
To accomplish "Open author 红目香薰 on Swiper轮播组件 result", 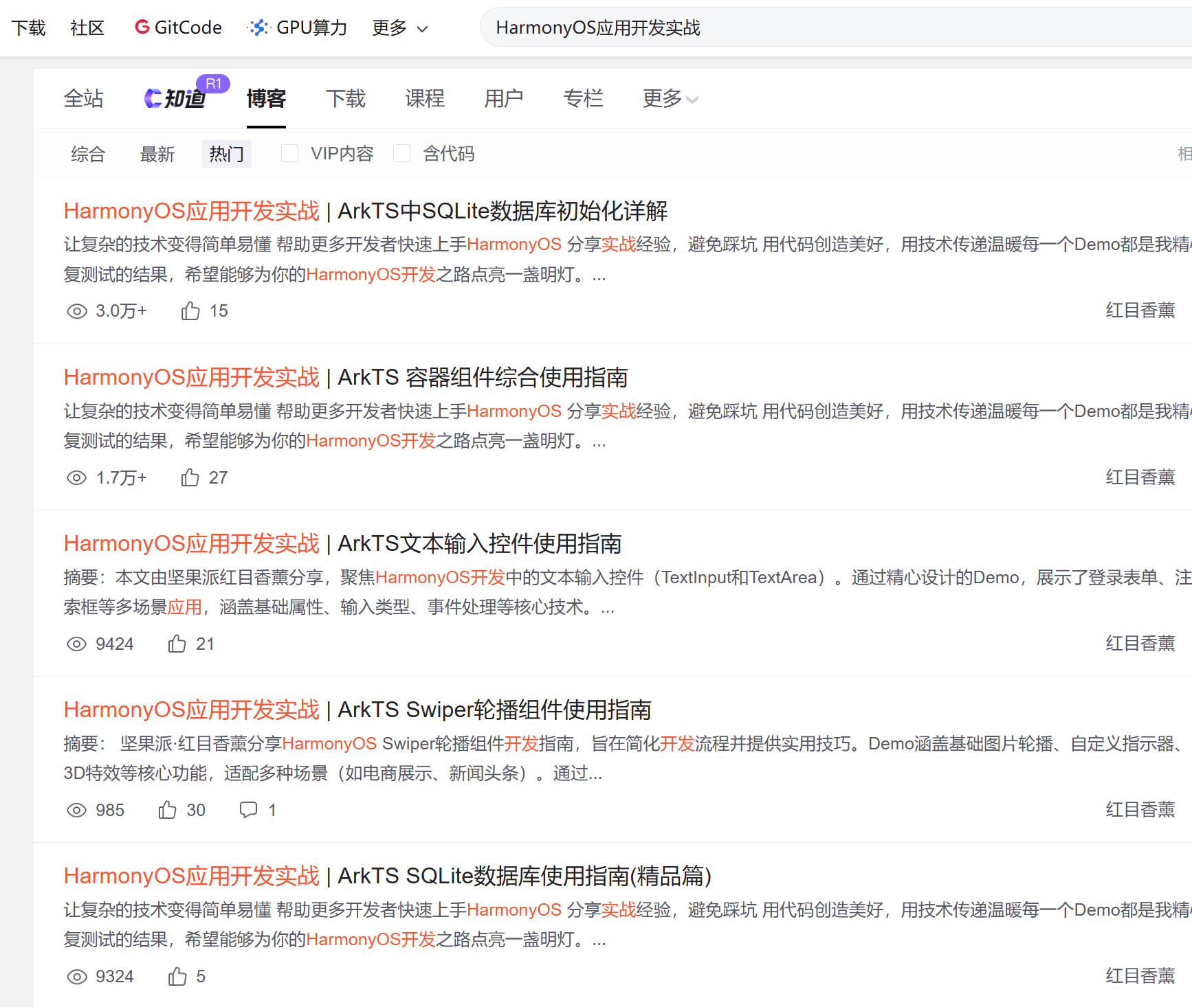I will (1140, 809).
